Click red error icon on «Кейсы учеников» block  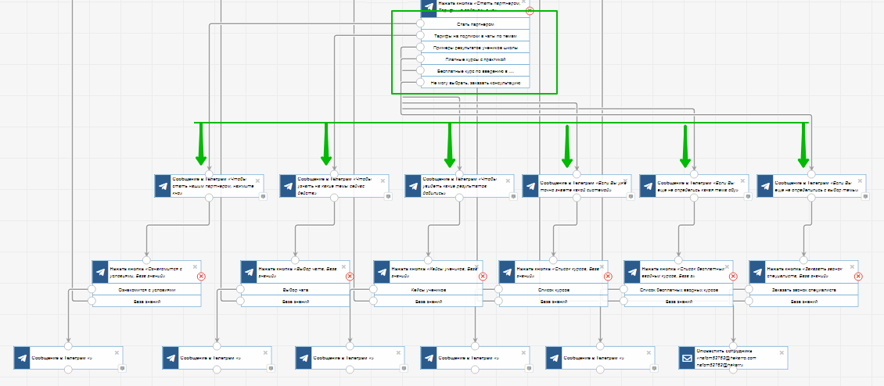pyautogui.click(x=483, y=276)
